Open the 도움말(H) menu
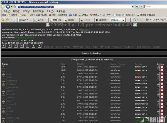 click(61, 11)
